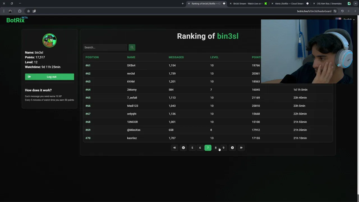Click the name ren3sl

point(131,74)
